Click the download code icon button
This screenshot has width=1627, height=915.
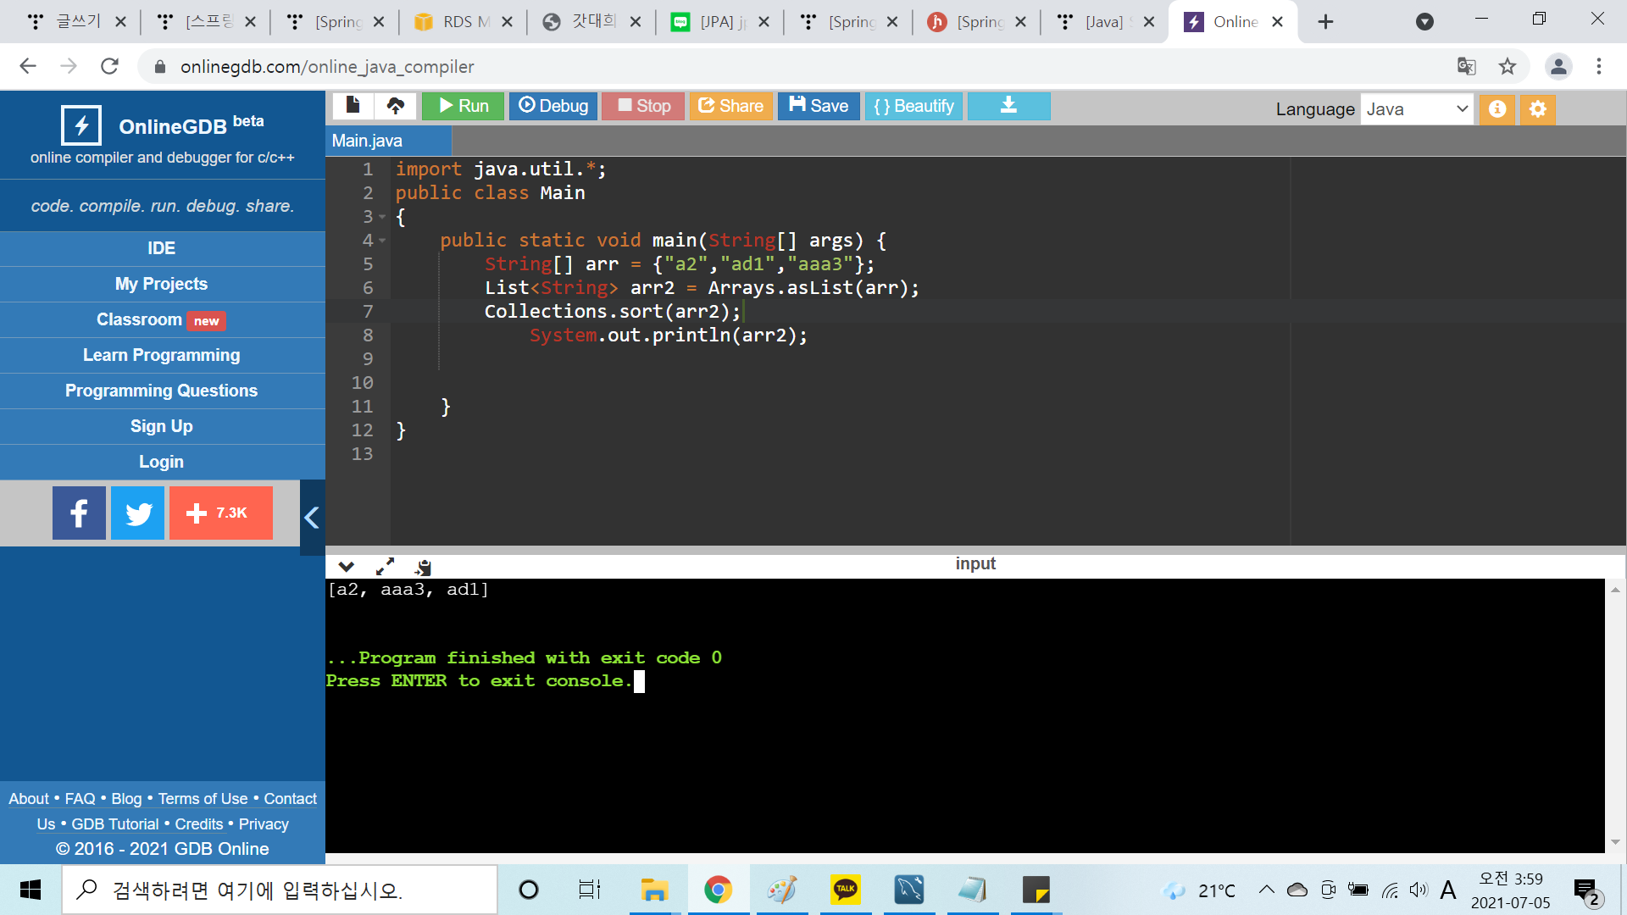coord(1008,106)
